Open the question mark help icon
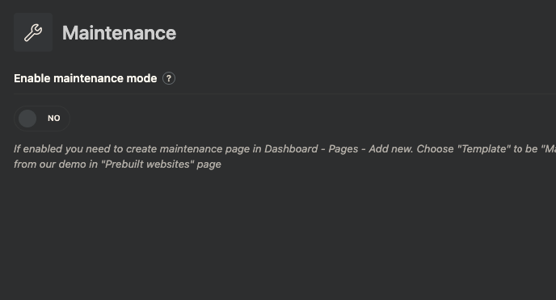Screen dimensions: 556x300 pyautogui.click(x=169, y=78)
